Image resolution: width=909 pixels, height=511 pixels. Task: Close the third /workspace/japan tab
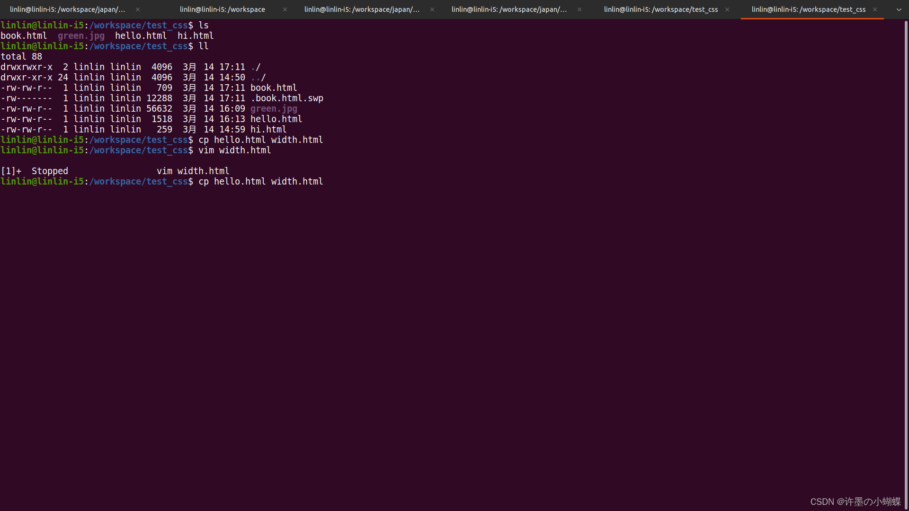579,9
